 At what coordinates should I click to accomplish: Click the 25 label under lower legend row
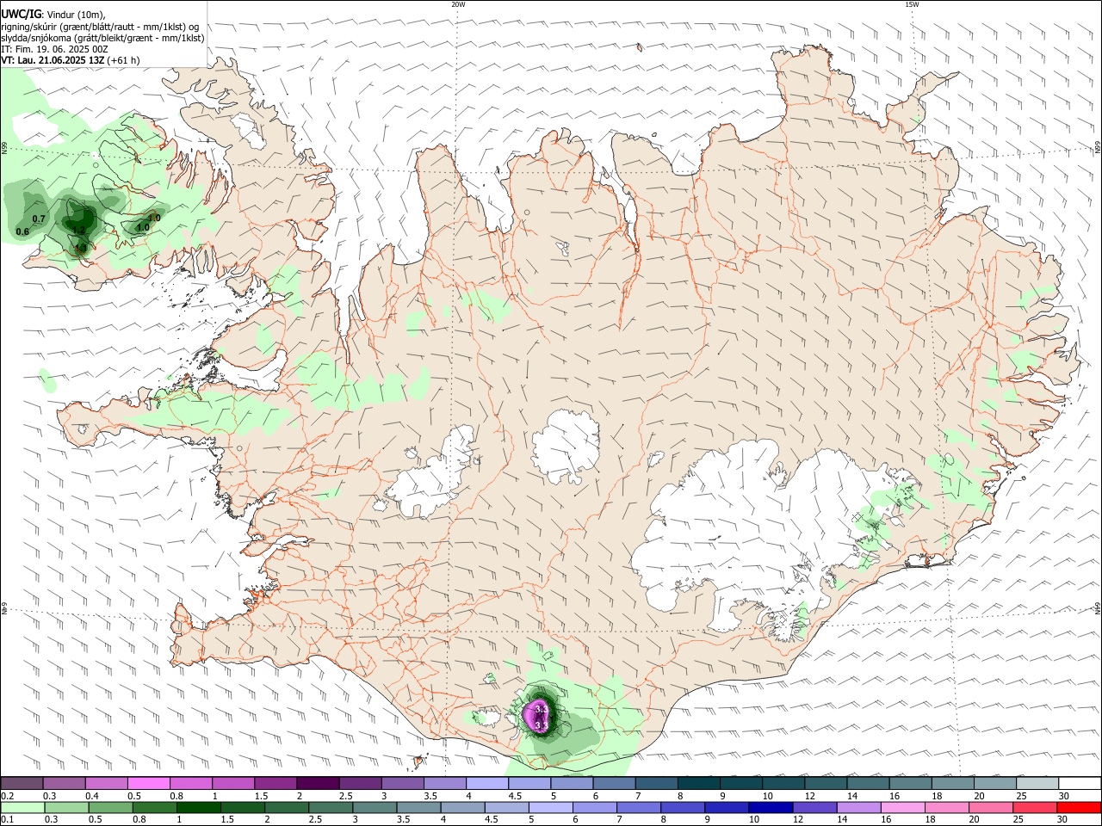1019,821
